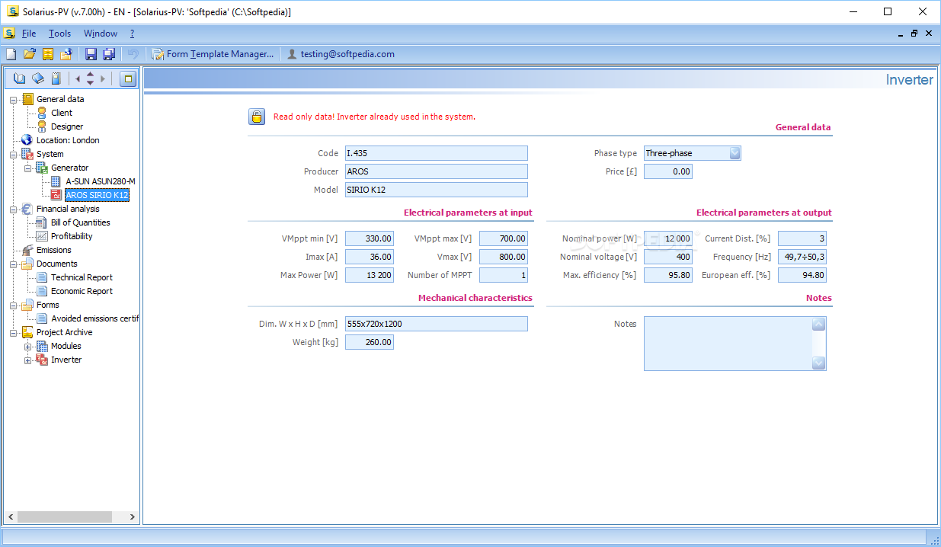Click the right arrow in navigator toolbar
The image size is (941, 547).
[103, 78]
